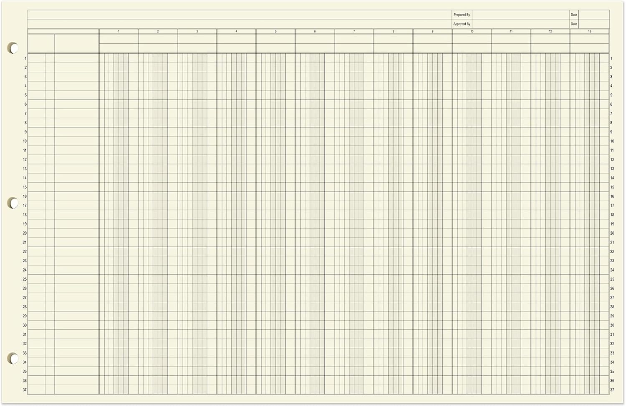Click the middle binder punch hole
626x407 pixels.
coord(13,203)
